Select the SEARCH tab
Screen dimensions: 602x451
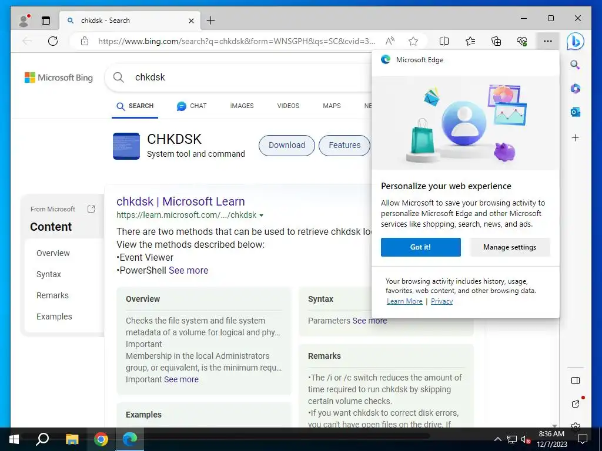135,106
